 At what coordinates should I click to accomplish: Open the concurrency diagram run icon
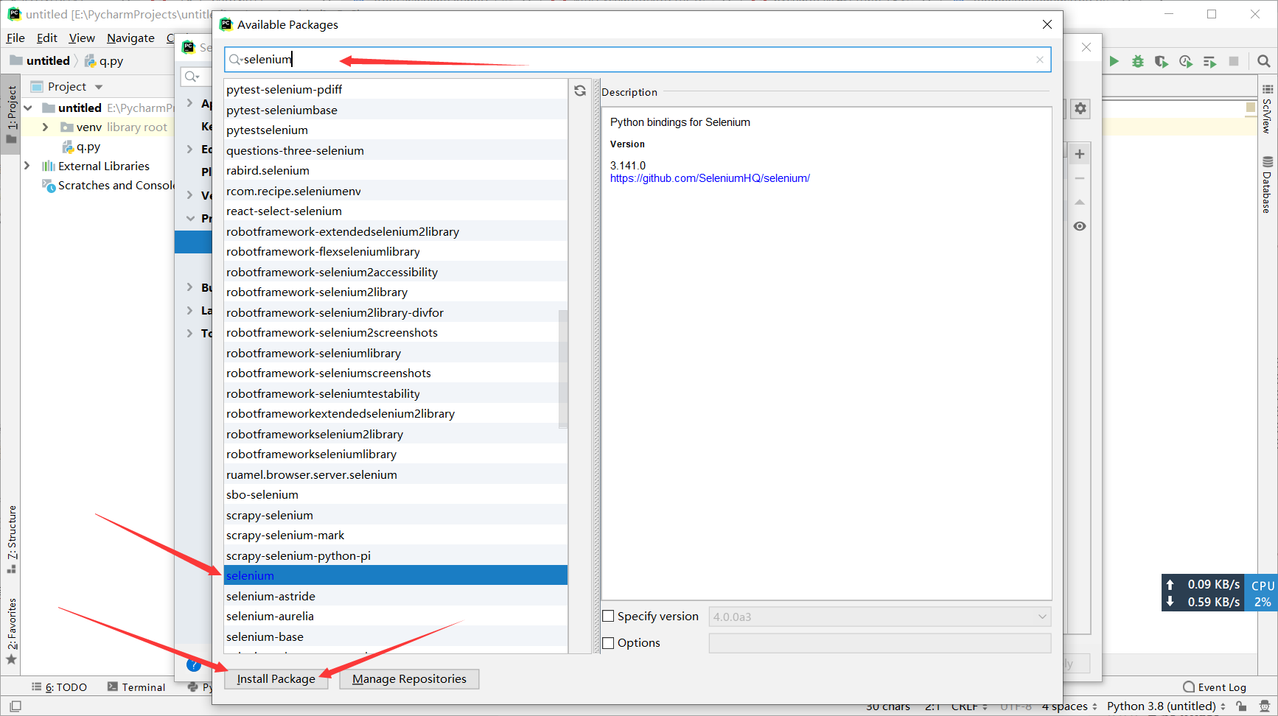[1209, 61]
